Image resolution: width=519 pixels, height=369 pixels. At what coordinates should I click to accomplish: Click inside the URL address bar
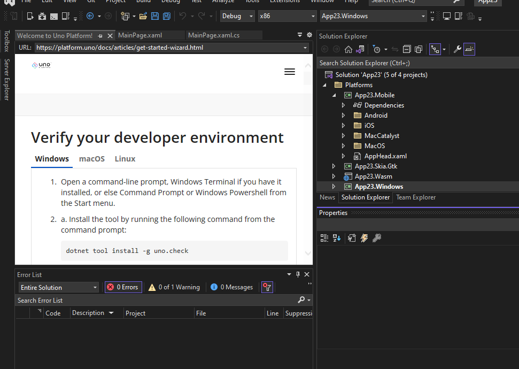tap(160, 47)
